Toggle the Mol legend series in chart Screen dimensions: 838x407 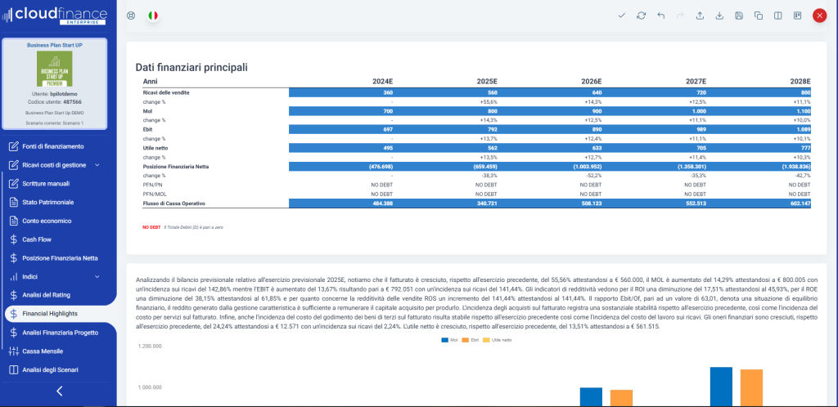coord(449,340)
